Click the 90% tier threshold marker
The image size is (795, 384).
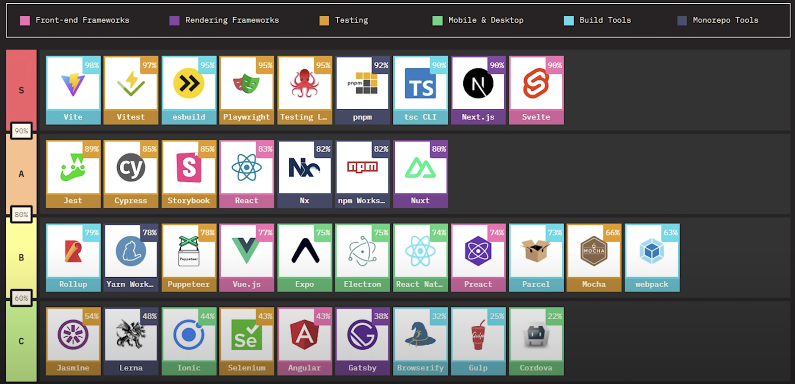pyautogui.click(x=21, y=131)
